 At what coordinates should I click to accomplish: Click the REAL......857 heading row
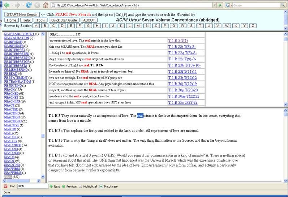click(127, 34)
